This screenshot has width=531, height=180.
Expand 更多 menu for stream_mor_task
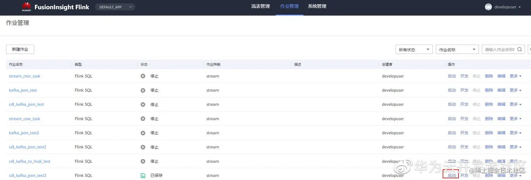(515, 76)
